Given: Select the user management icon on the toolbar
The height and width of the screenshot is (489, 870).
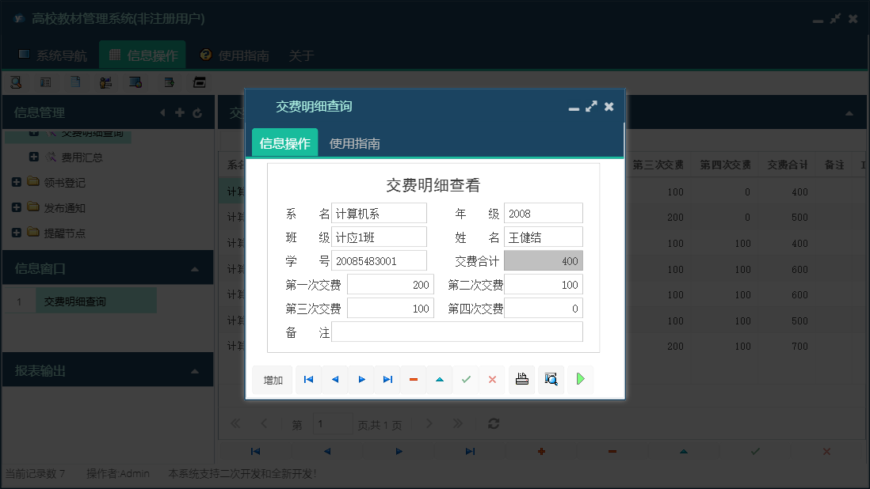Looking at the screenshot, I should click(105, 82).
